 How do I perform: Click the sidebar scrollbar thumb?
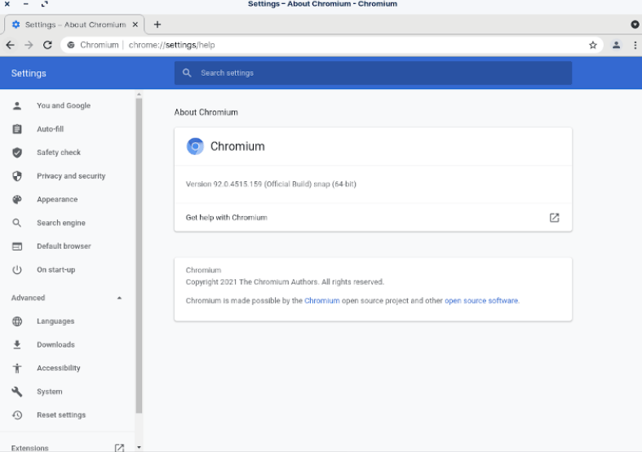click(139, 255)
